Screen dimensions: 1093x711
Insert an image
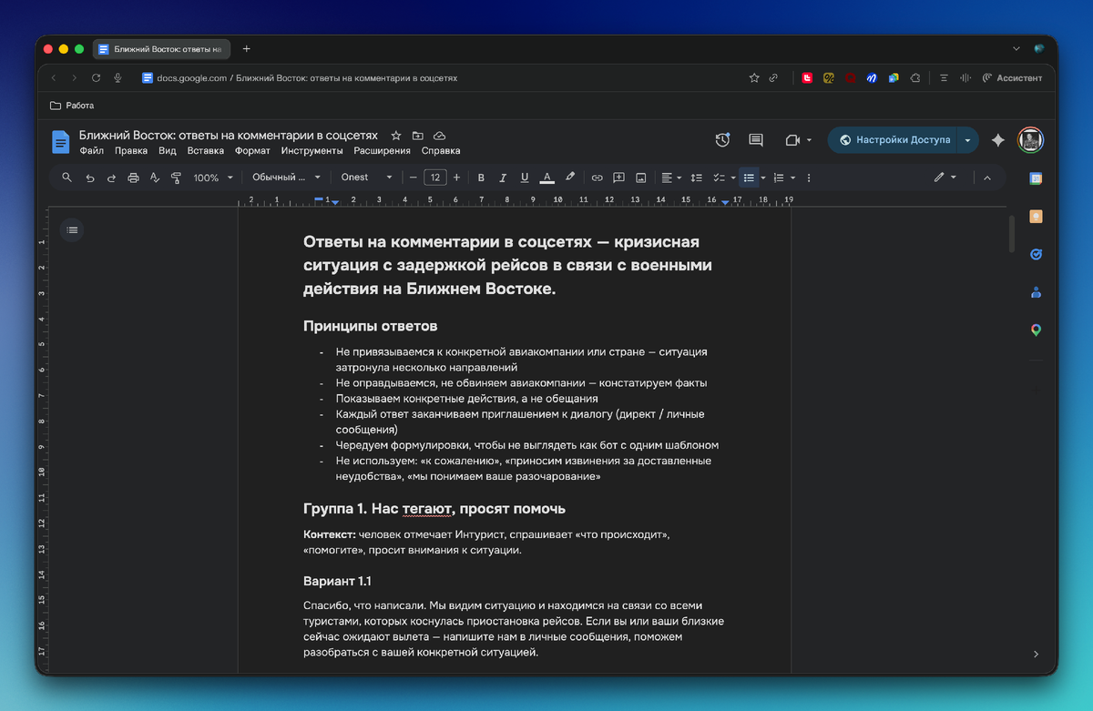[x=640, y=178]
